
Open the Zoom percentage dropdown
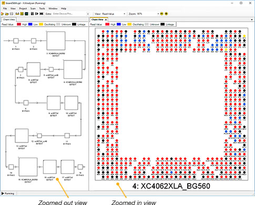click(148, 14)
